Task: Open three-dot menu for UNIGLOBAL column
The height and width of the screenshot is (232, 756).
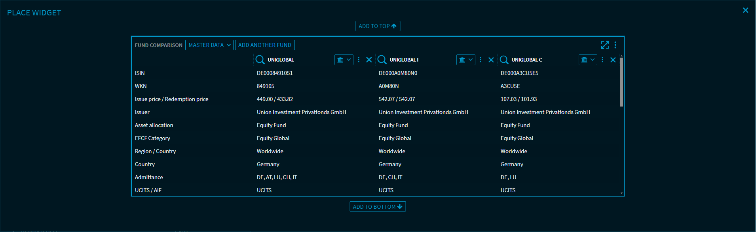Action: click(359, 60)
